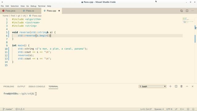Click line number 15 in the gutter
The height and width of the screenshot is (111, 197).
pos(6,65)
